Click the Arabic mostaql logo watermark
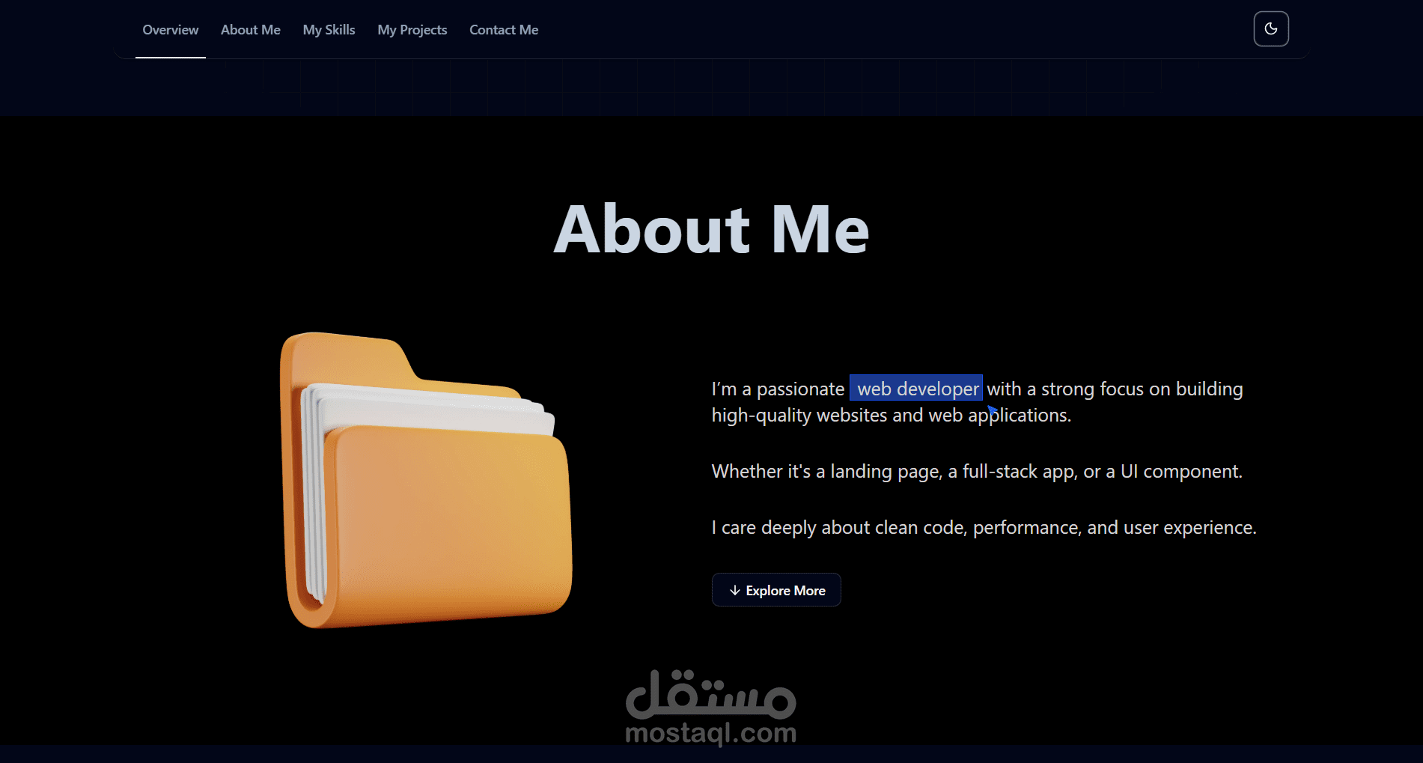The height and width of the screenshot is (763, 1423). (710, 694)
